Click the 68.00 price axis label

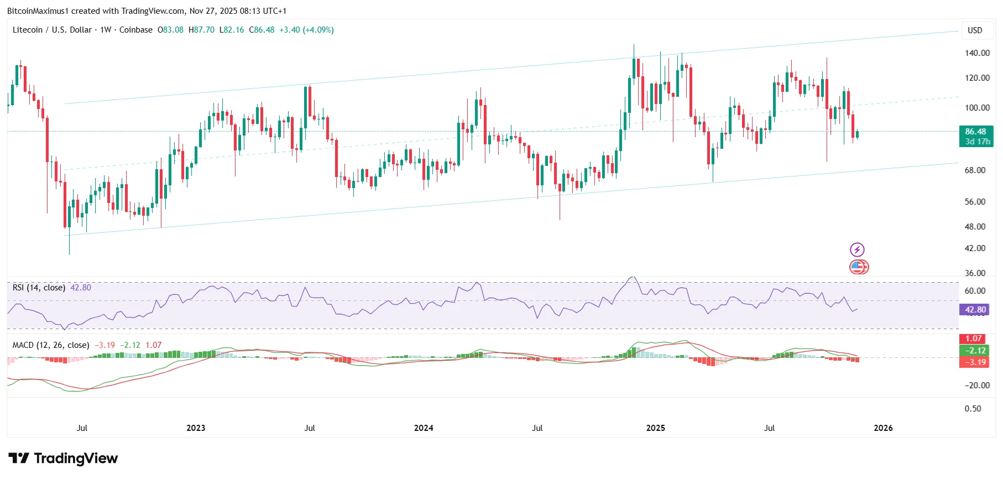coord(975,170)
